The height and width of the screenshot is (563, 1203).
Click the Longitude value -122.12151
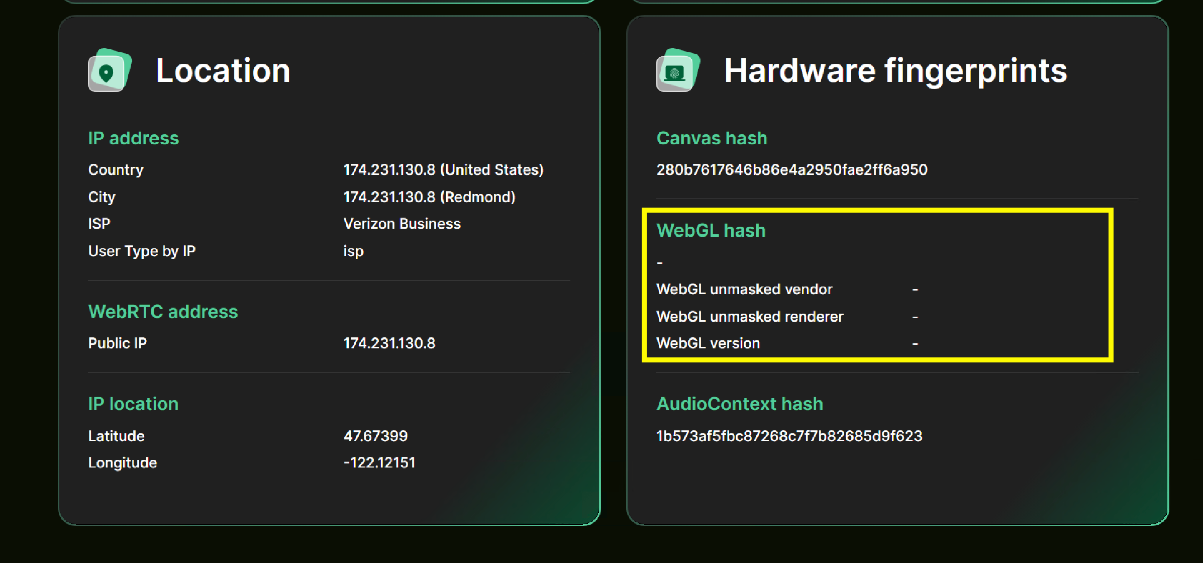pyautogui.click(x=379, y=462)
